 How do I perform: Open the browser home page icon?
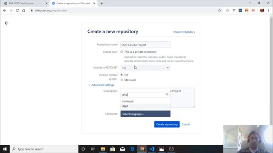(x=24, y=10)
